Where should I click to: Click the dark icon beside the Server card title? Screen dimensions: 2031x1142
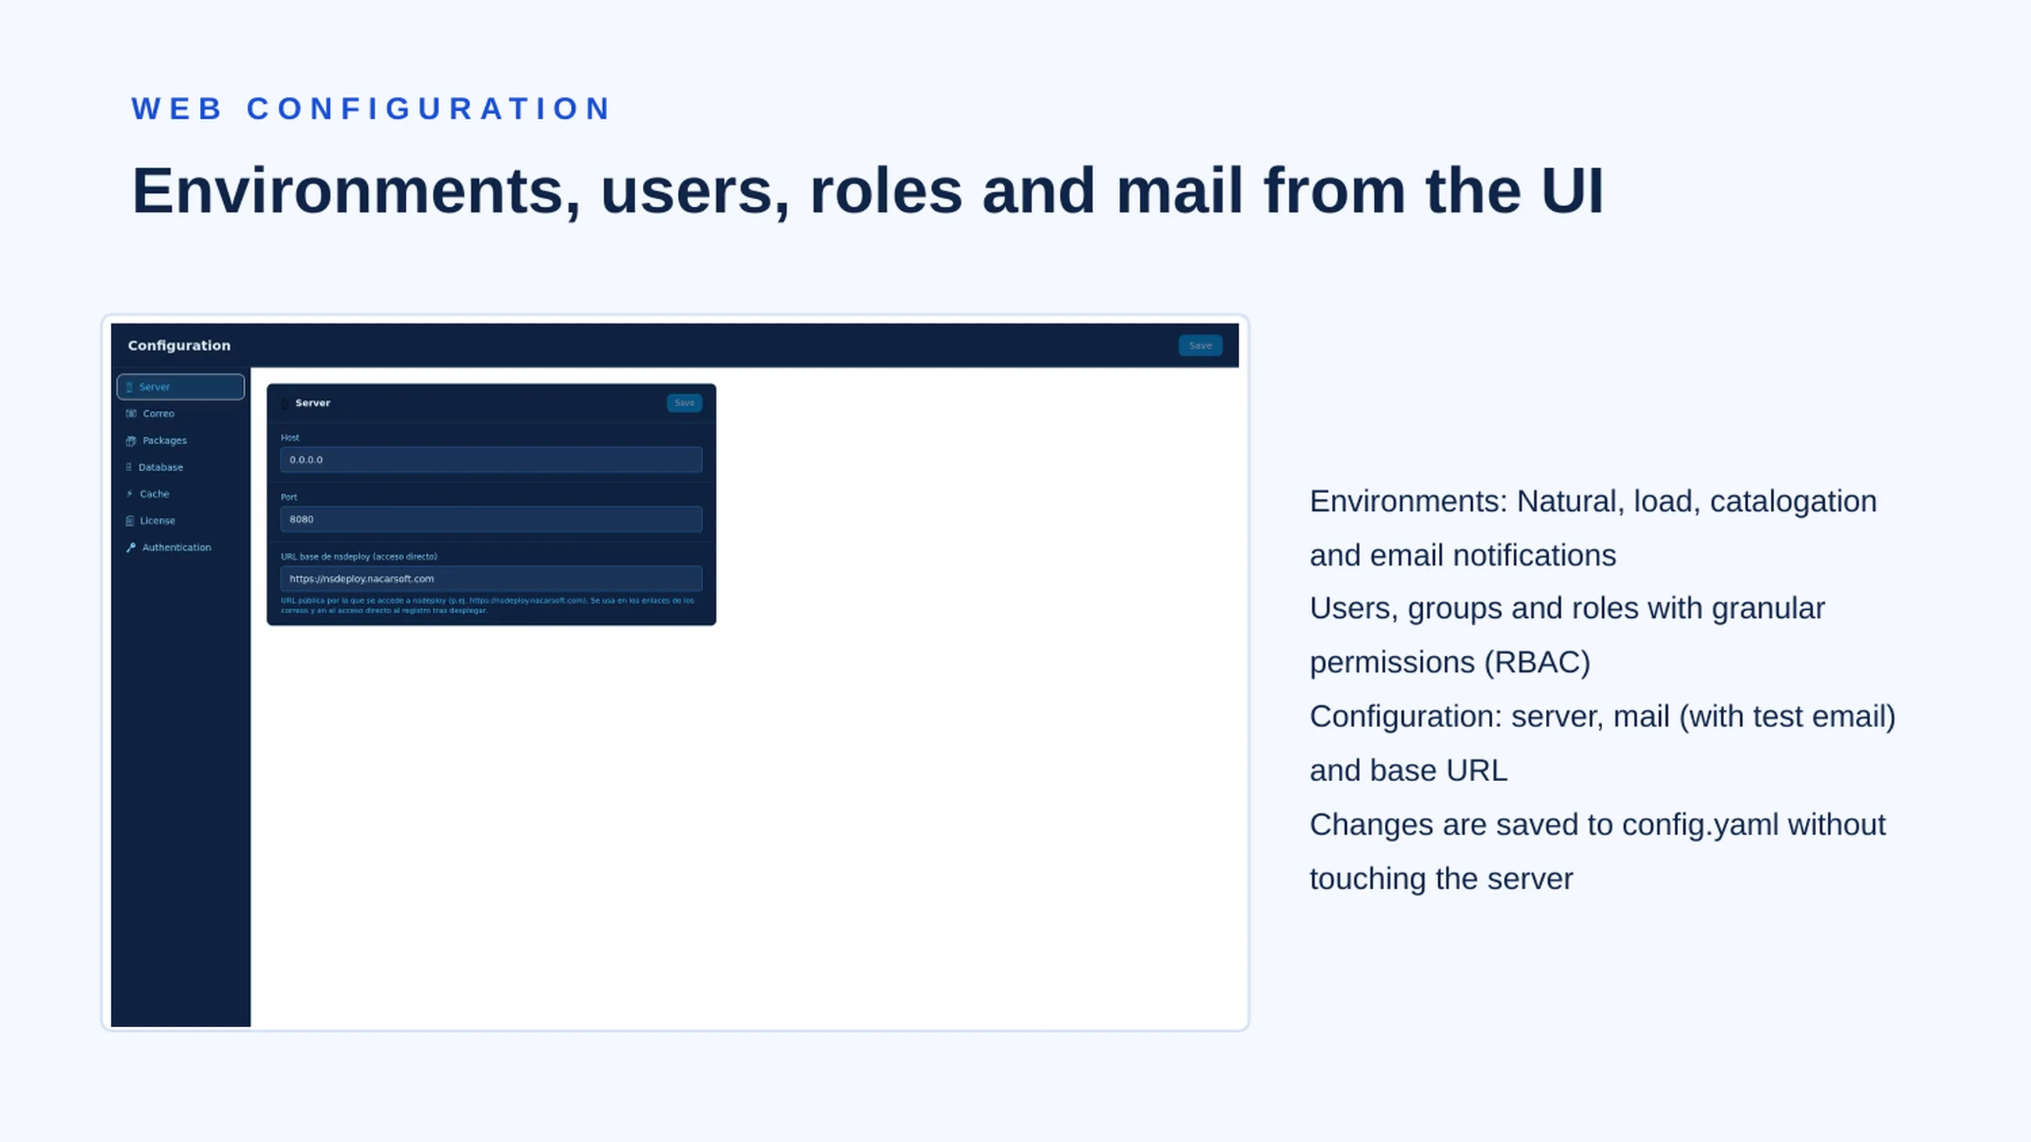pyautogui.click(x=285, y=404)
